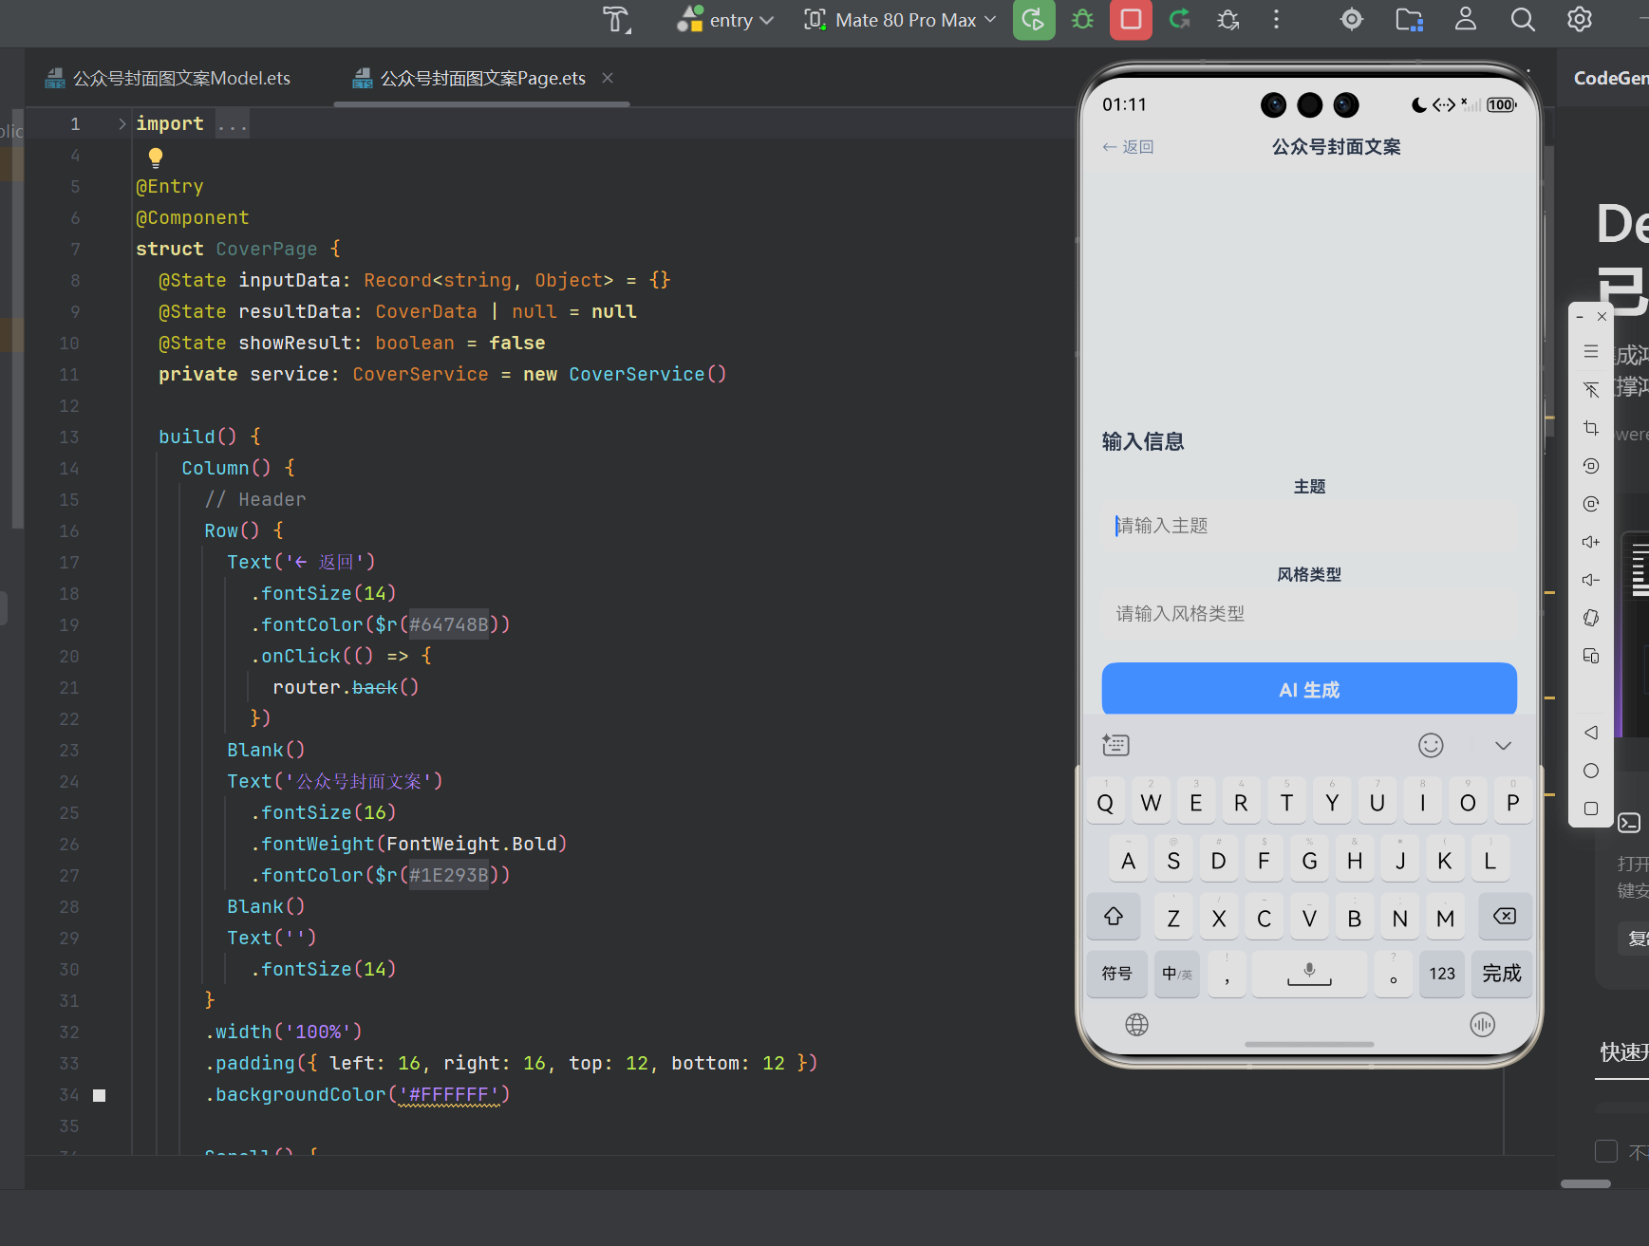Open the Mate 80 Pro Max device dropdown
The height and width of the screenshot is (1246, 1649).
click(x=901, y=20)
